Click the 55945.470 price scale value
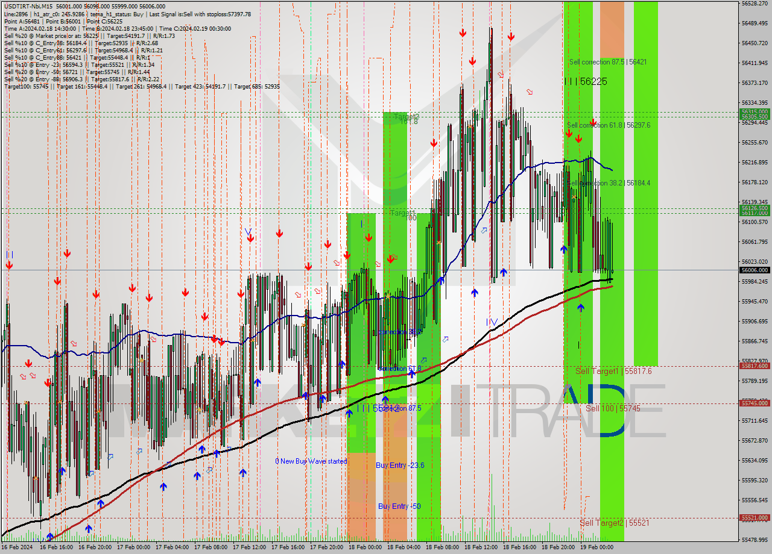The image size is (772, 554). point(755,301)
